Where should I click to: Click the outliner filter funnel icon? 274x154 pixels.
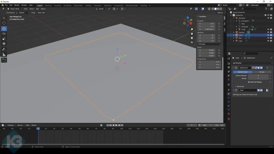pyautogui.click(x=266, y=9)
